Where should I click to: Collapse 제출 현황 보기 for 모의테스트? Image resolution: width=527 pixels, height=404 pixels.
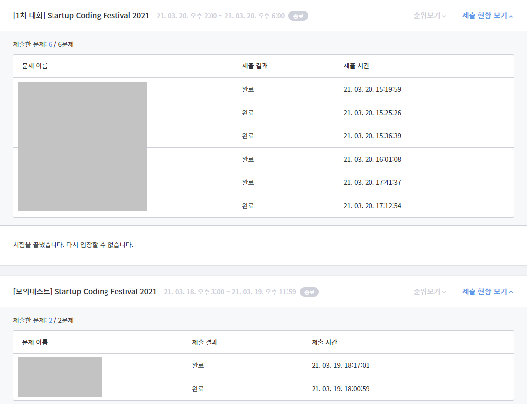tap(487, 292)
